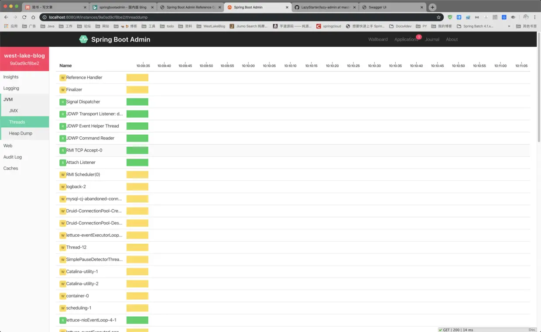The image size is (541, 332).
Task: Click the container-0 W state badge
Action: [62, 296]
